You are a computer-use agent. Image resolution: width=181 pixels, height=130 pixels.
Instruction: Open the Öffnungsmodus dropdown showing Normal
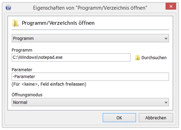click(90, 102)
